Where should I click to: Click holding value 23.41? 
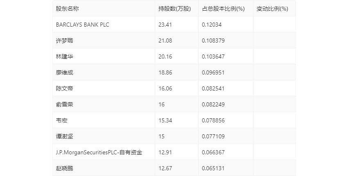click(x=165, y=25)
